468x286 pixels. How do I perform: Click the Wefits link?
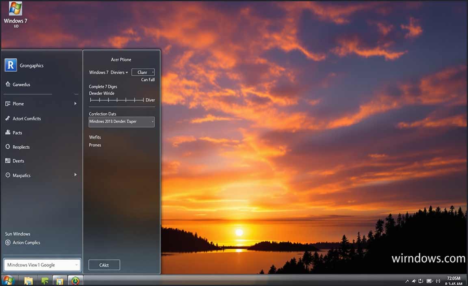point(95,137)
